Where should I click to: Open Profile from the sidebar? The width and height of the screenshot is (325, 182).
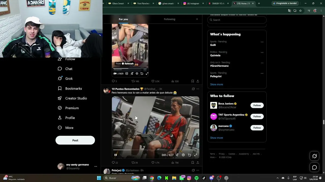66,118
